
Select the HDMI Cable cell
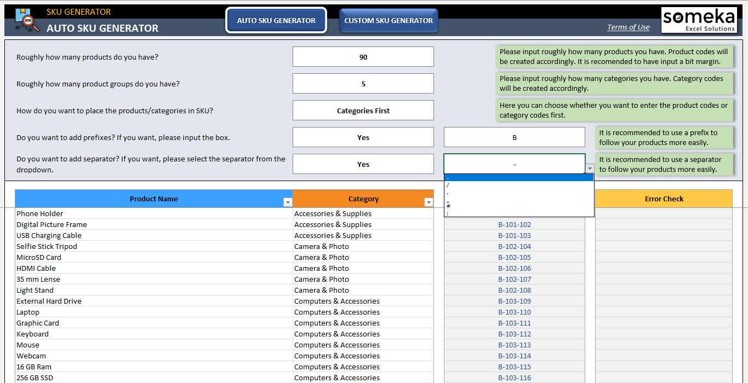tap(154, 268)
